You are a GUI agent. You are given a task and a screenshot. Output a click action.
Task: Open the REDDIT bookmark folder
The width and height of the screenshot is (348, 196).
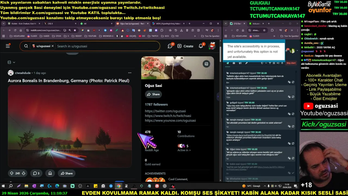(76, 36)
